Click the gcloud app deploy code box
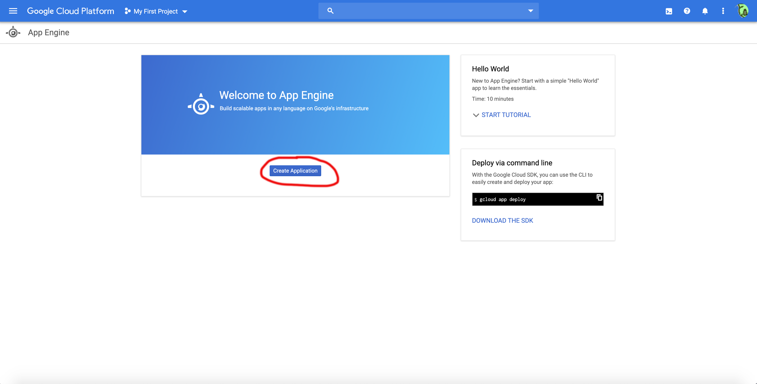Image resolution: width=757 pixels, height=384 pixels. coord(529,199)
